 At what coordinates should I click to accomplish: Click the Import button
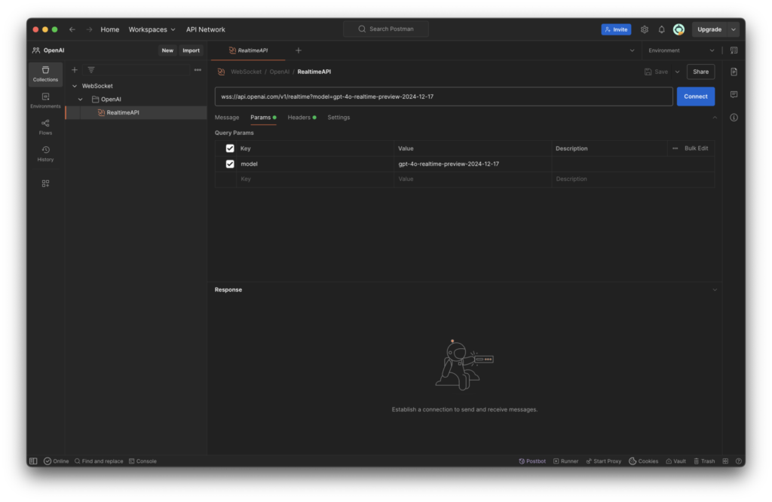click(191, 51)
